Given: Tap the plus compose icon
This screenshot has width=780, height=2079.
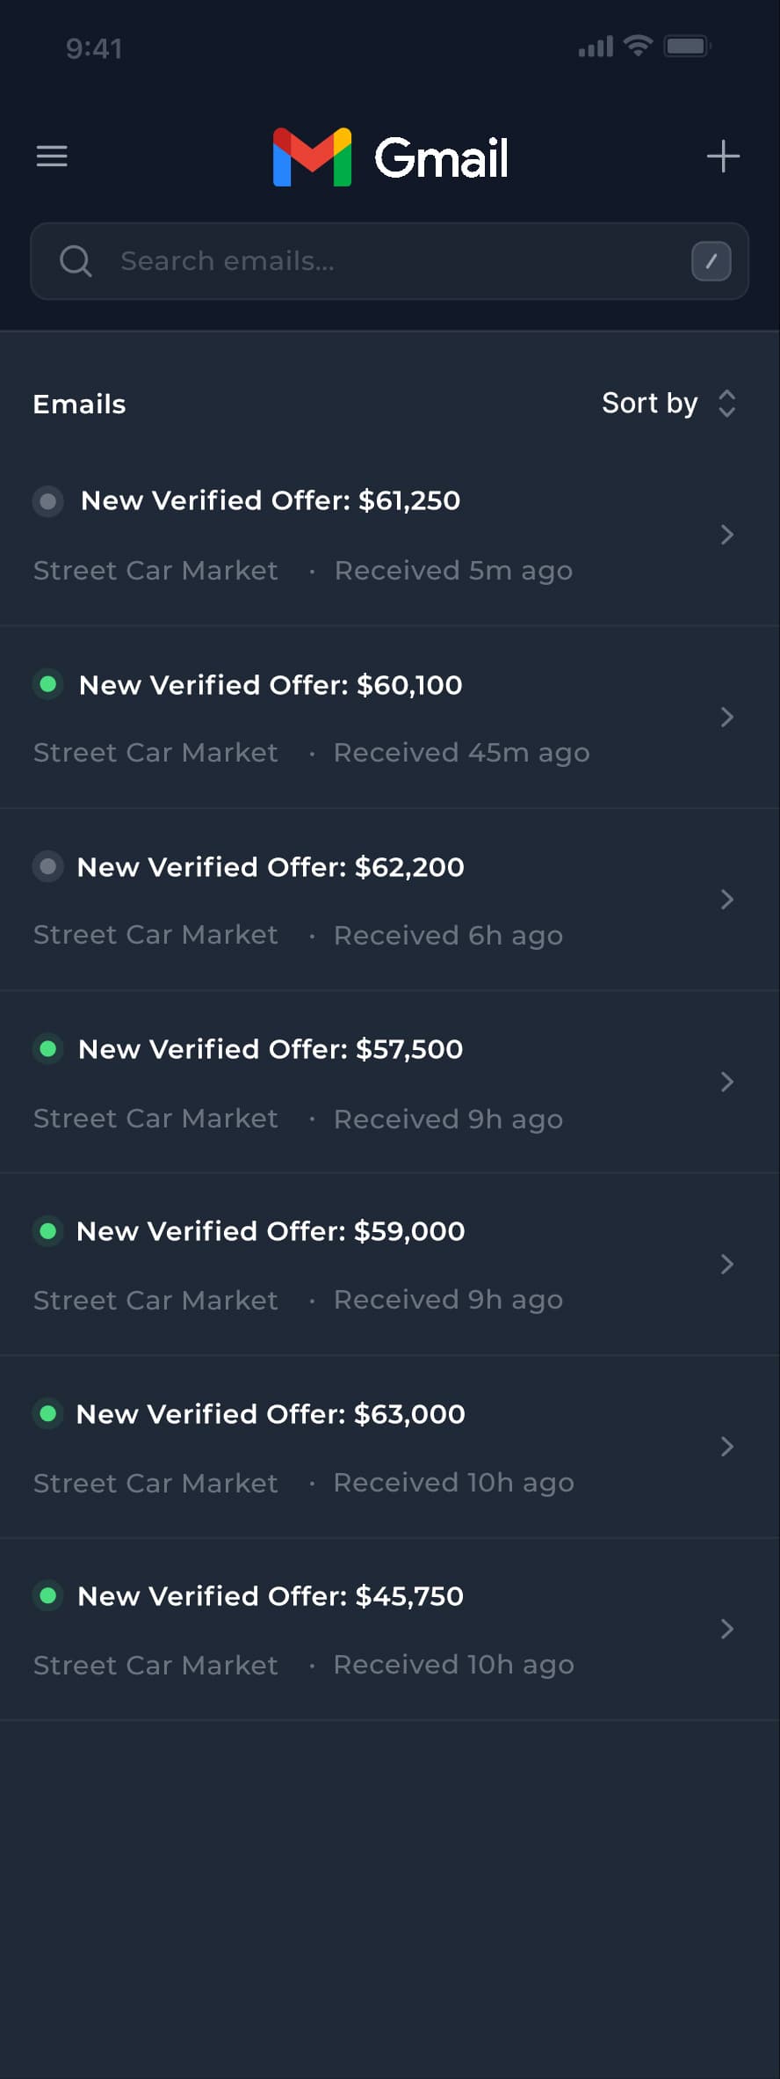Looking at the screenshot, I should point(723,156).
